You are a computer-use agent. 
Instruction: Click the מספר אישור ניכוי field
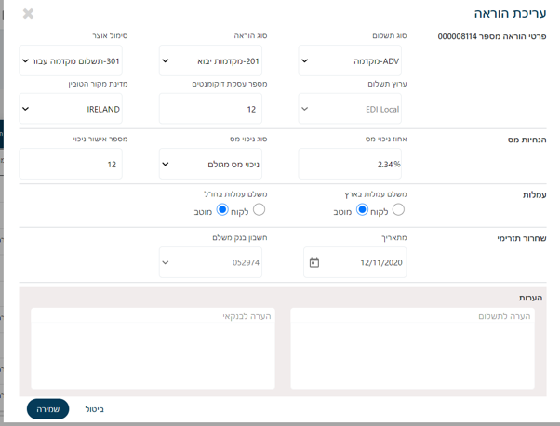point(71,165)
